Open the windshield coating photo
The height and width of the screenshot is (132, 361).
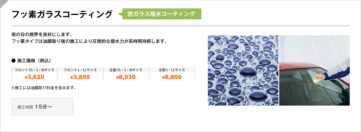point(314,70)
